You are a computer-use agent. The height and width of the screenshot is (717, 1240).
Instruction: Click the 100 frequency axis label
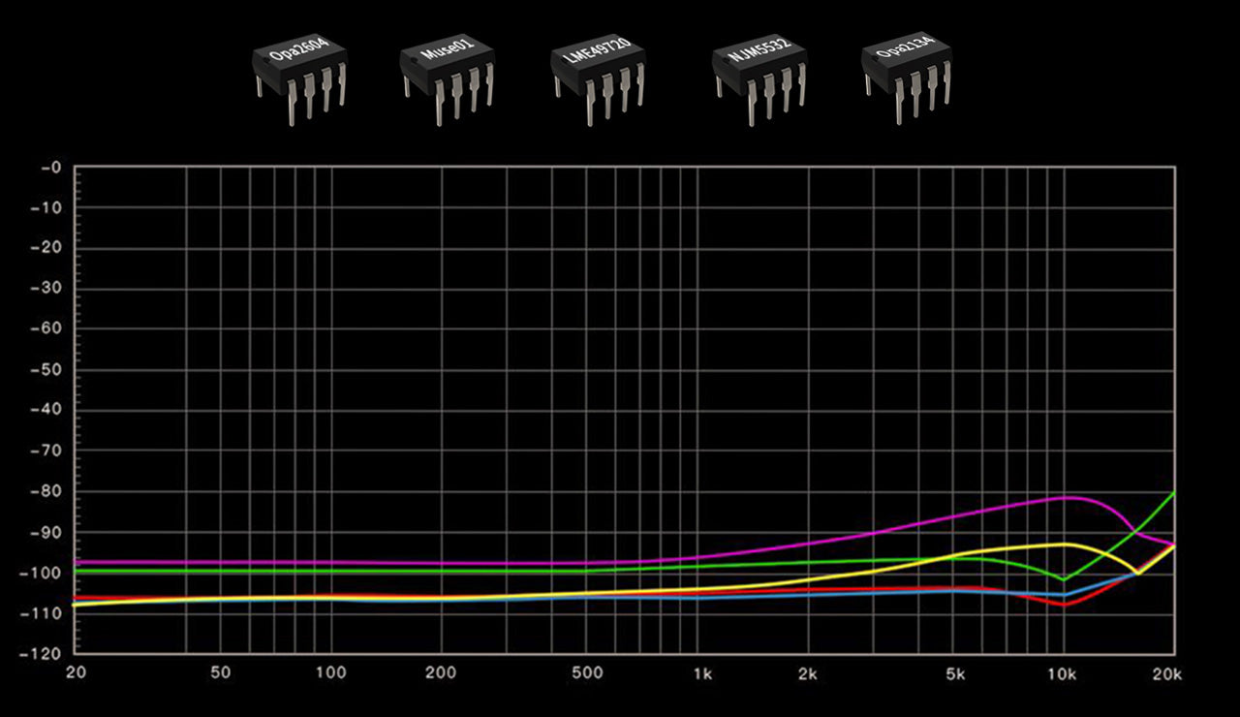click(x=330, y=673)
